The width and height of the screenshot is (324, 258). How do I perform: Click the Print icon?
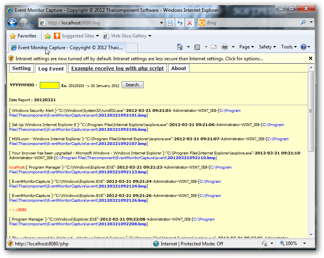225,47
